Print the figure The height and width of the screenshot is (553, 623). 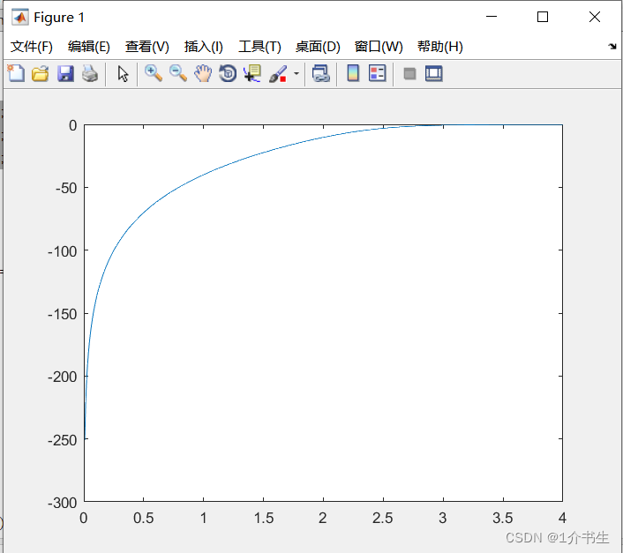[90, 73]
